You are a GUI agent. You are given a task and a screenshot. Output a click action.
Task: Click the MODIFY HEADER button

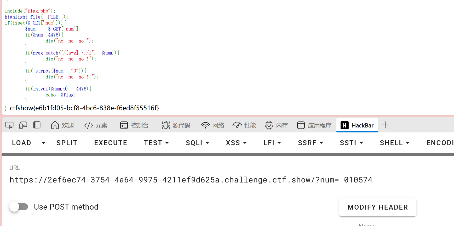(377, 207)
